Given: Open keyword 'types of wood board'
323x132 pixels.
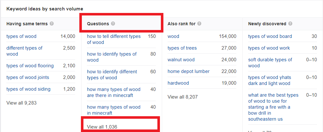Looking at the screenshot, I should point(270,36).
